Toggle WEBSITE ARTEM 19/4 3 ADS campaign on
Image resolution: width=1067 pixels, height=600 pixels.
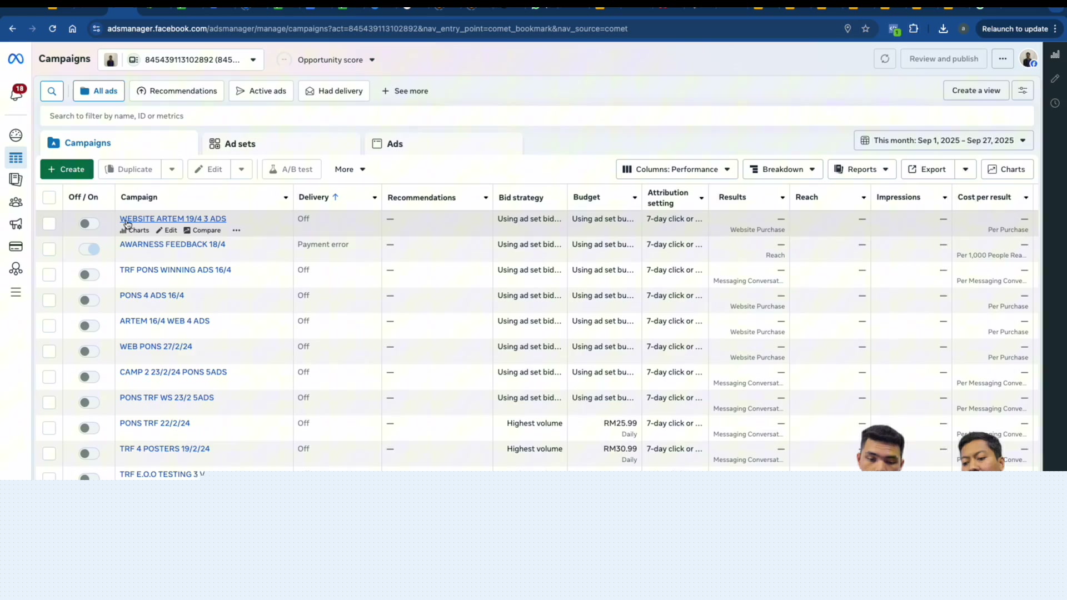pos(89,223)
